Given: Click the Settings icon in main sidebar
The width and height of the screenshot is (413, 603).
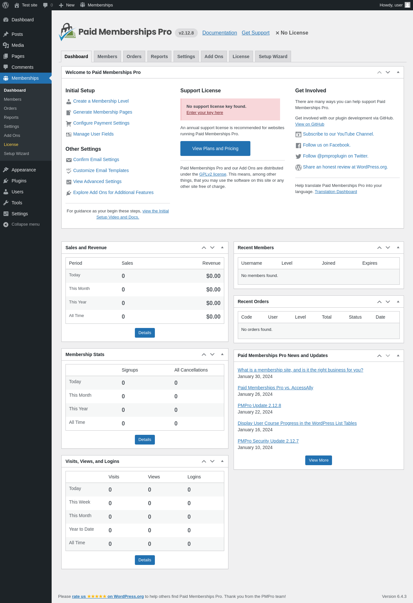Looking at the screenshot, I should click(6, 214).
